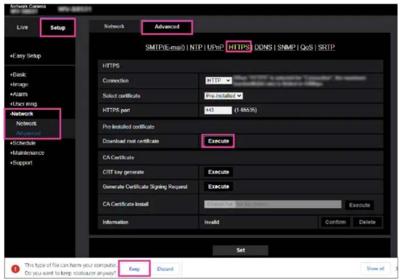The height and width of the screenshot is (279, 400).
Task: Execute CRT key generate
Action: click(x=218, y=172)
